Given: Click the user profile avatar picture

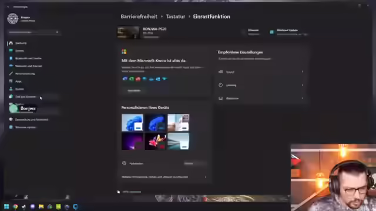Looking at the screenshot, I should click(x=13, y=19).
